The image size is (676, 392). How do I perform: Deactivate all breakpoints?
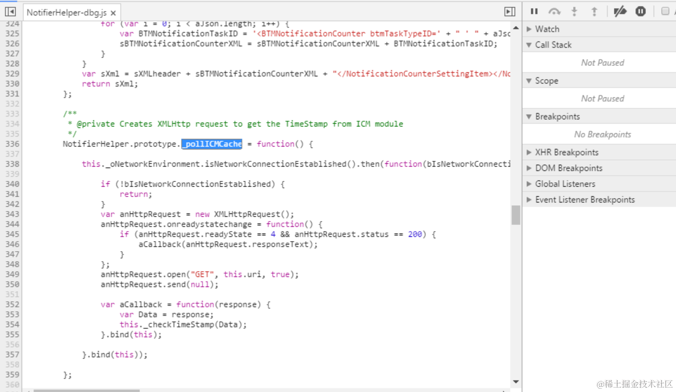coord(620,11)
